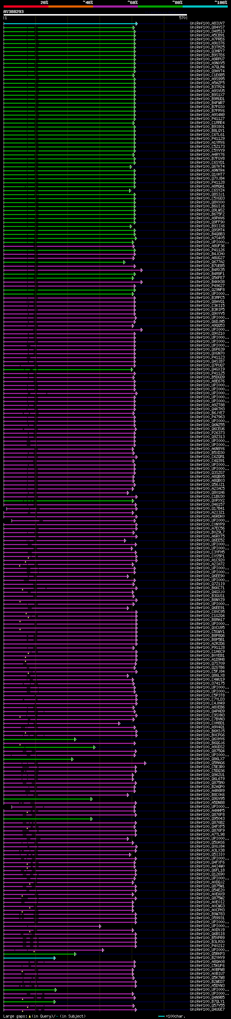The image size is (231, 1019).
Task: Click the UniRef100_Q6P639 entry
Action: point(207,349)
